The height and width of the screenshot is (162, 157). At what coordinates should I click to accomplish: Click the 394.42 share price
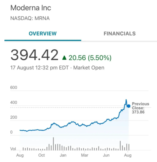(34, 55)
